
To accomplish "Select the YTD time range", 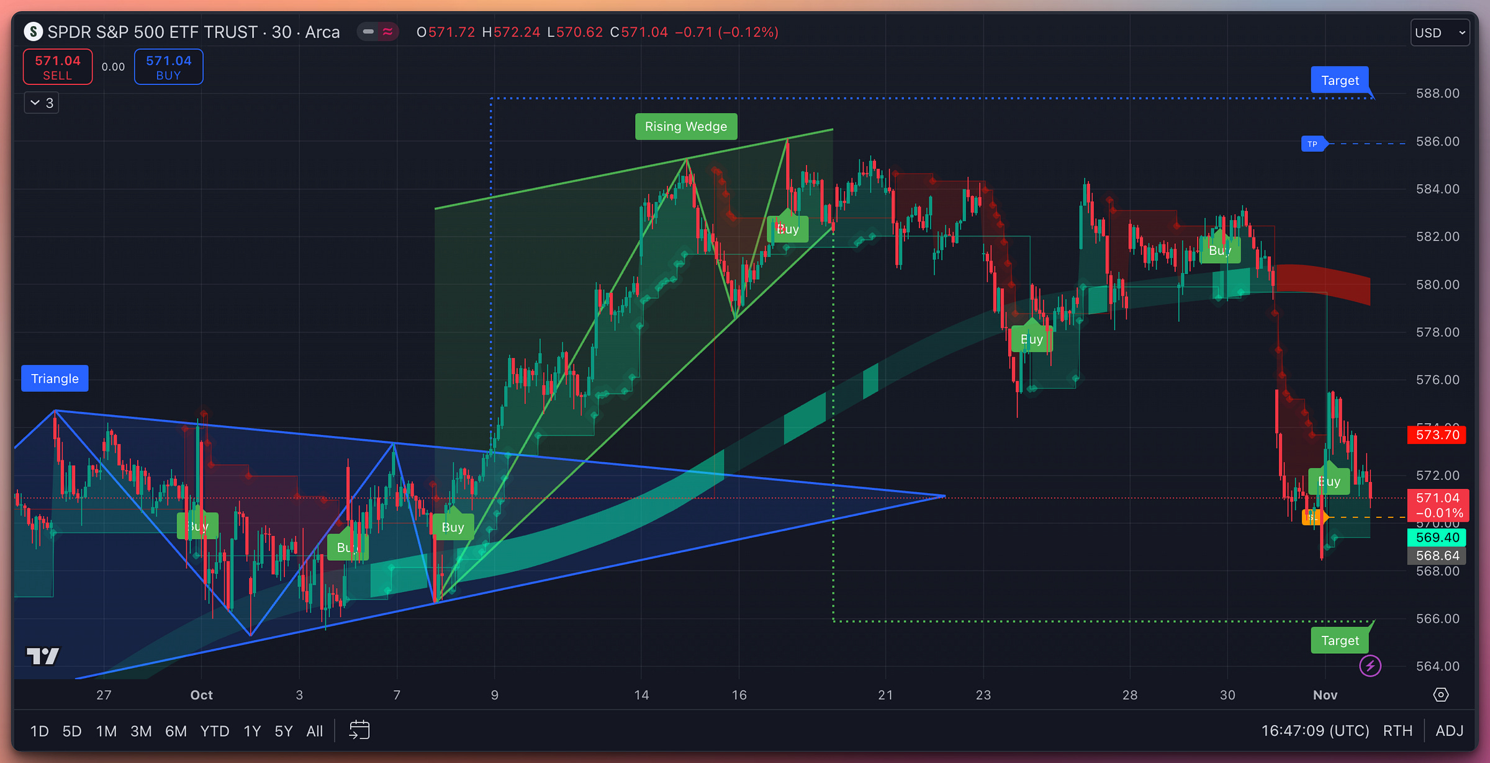I will 215,731.
